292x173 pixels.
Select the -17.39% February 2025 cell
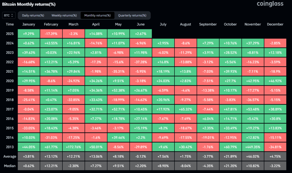pos(51,33)
